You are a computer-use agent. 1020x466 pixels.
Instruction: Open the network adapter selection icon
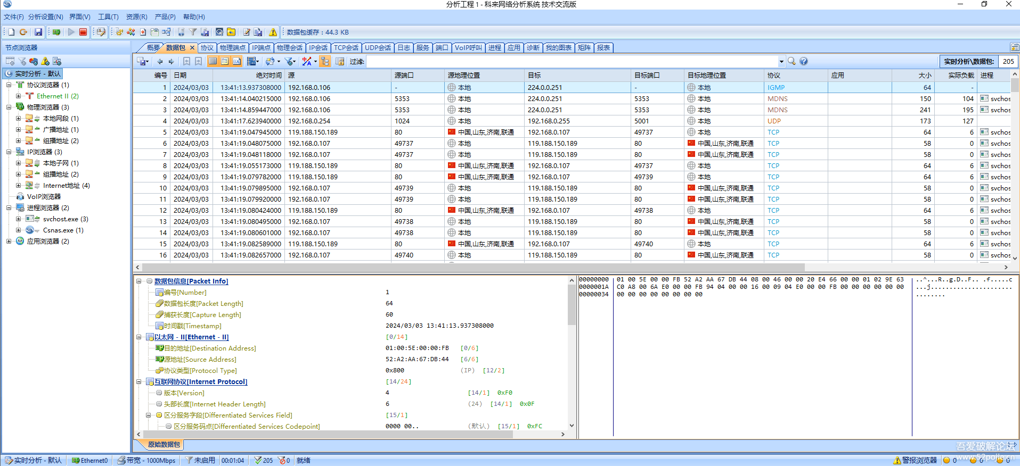56,32
